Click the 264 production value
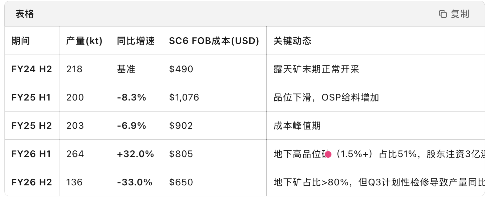Viewport: 492px width, 205px height. tap(75, 154)
